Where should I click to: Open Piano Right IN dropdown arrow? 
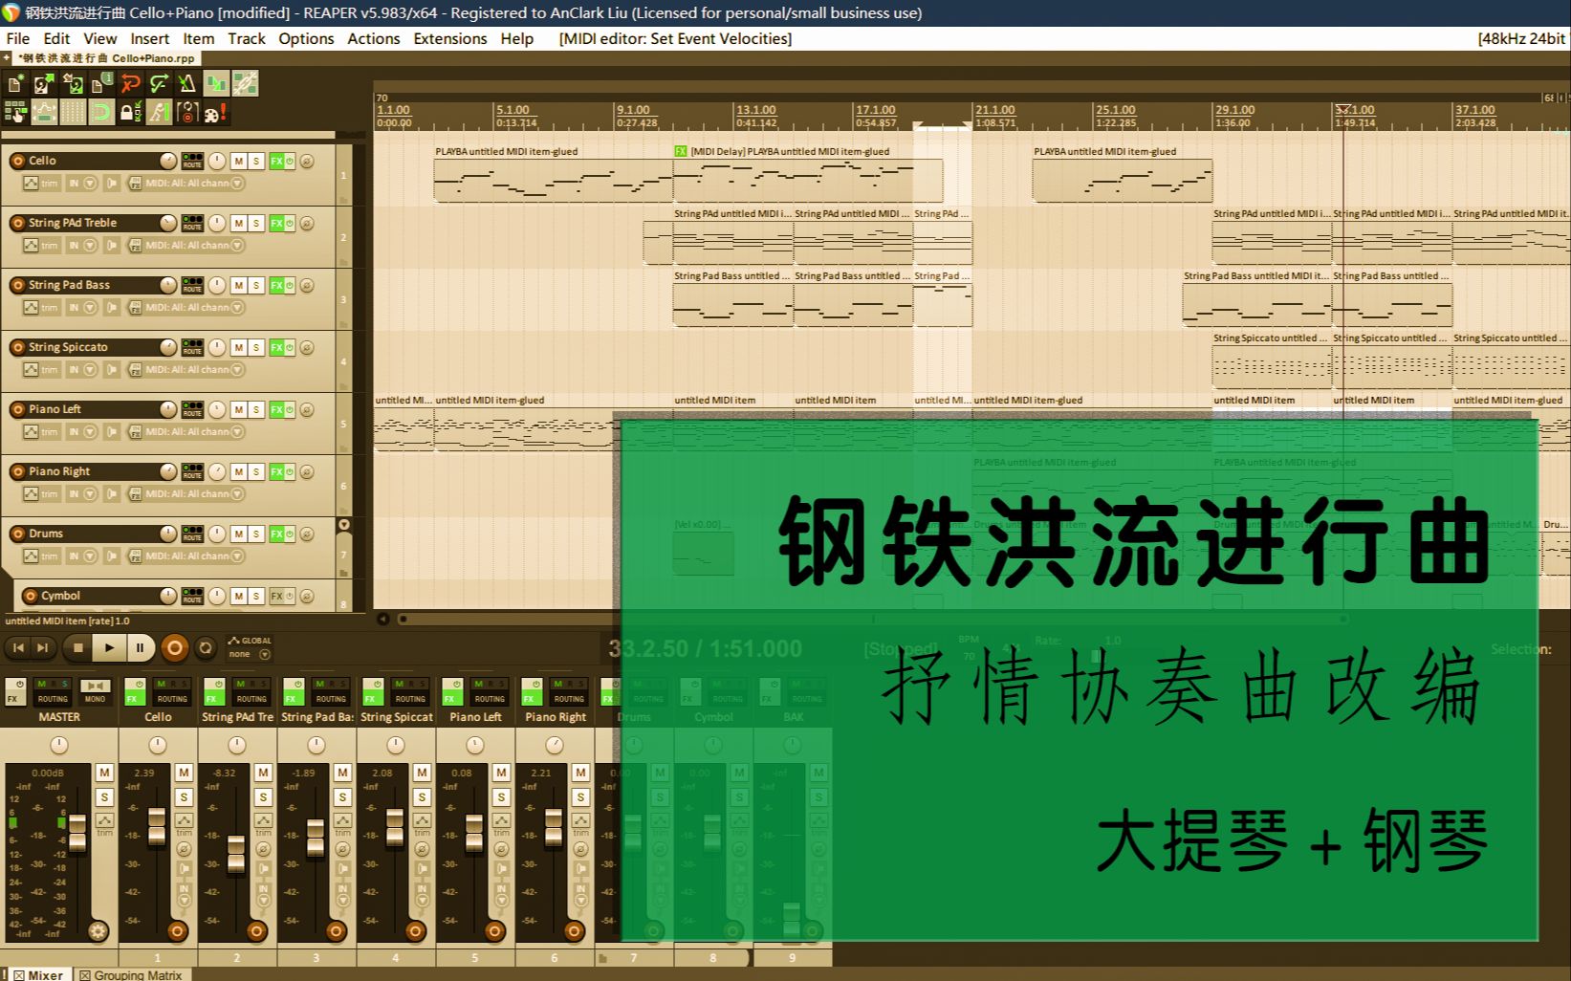[91, 494]
